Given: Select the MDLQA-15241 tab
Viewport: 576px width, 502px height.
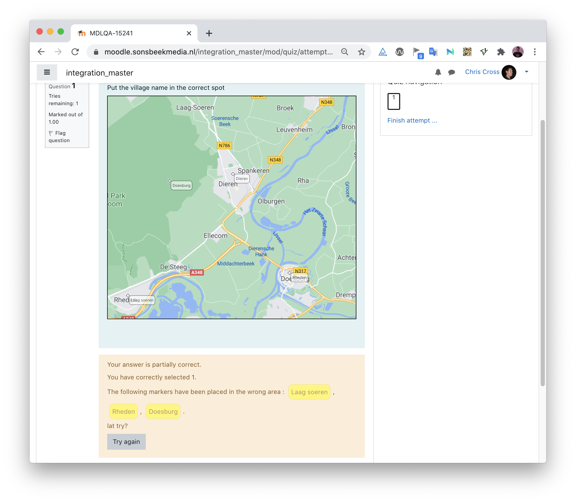Looking at the screenshot, I should click(134, 33).
